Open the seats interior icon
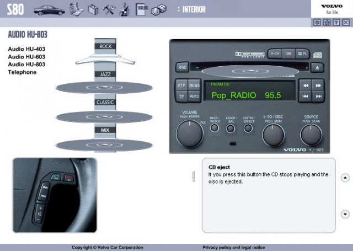Viewport: 353px width, 251px height. point(76,9)
